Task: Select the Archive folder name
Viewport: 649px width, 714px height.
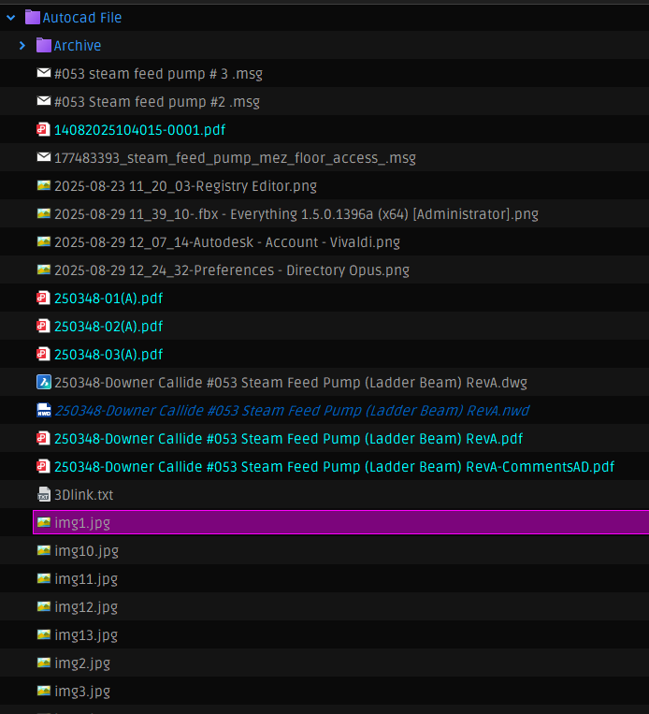Action: tap(78, 46)
